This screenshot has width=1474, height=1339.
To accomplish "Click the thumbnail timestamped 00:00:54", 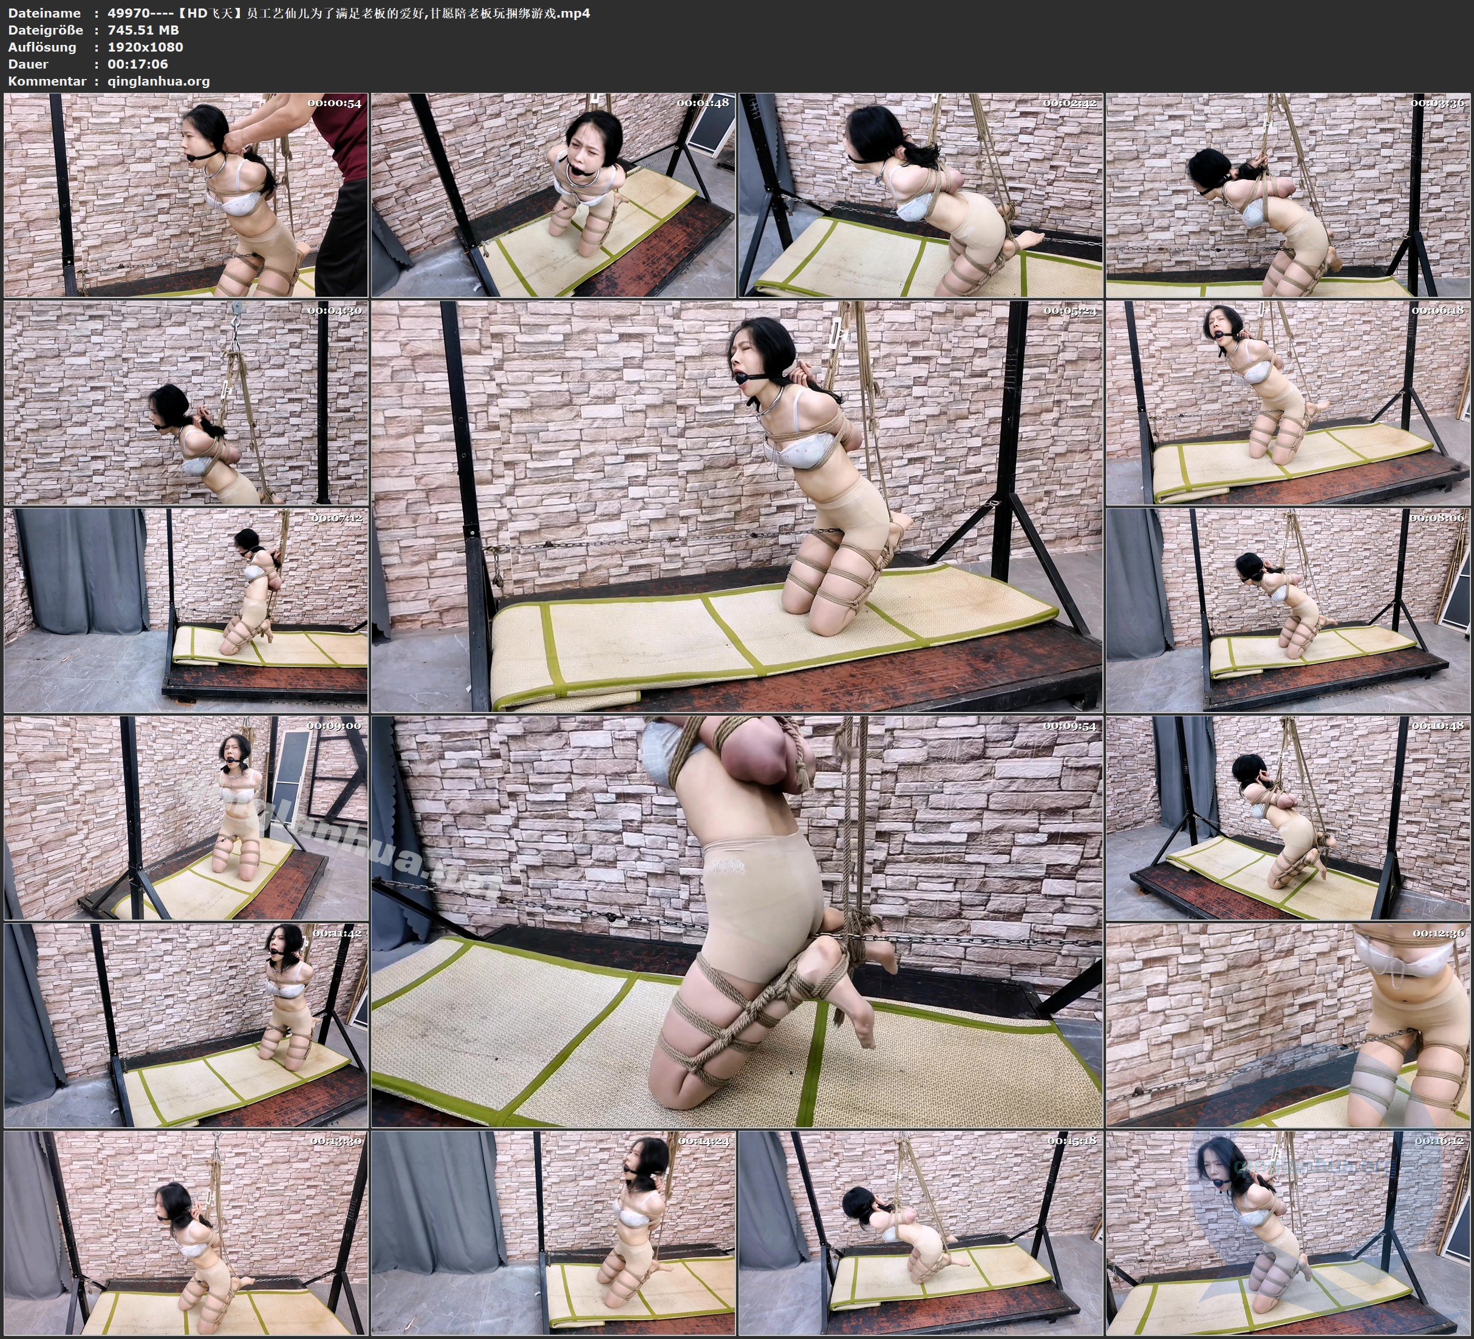I will click(186, 195).
